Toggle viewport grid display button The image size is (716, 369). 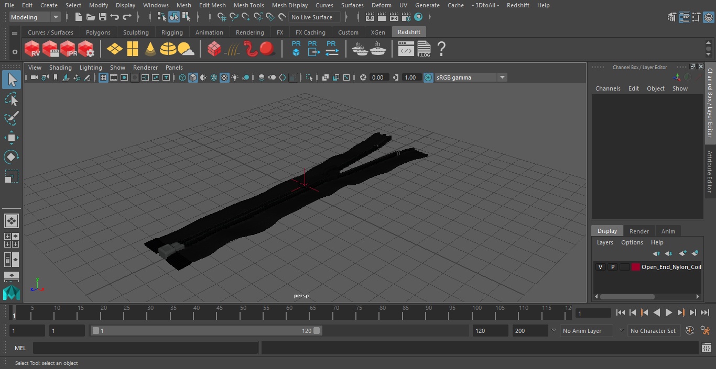click(x=103, y=77)
